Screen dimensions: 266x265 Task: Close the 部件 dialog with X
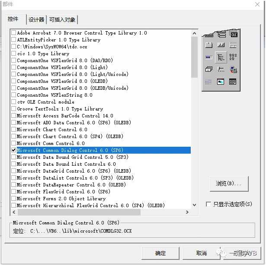[x=257, y=4]
